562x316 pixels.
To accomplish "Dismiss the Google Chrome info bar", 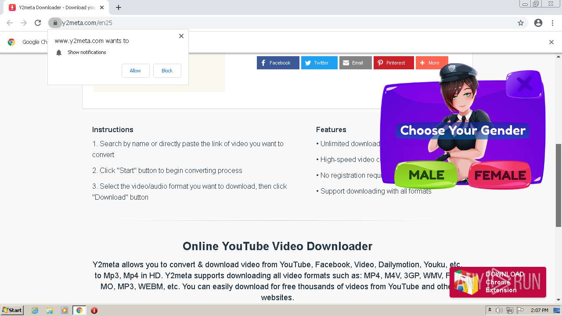I will pos(551,42).
